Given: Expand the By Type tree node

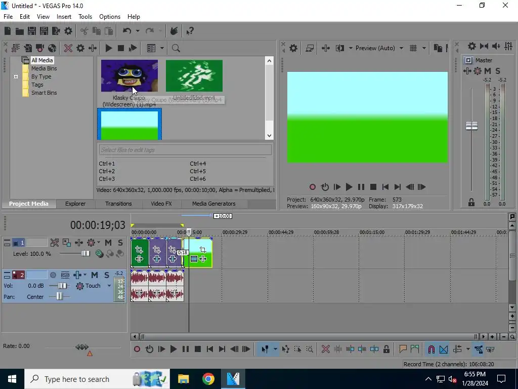Looking at the screenshot, I should pyautogui.click(x=16, y=77).
